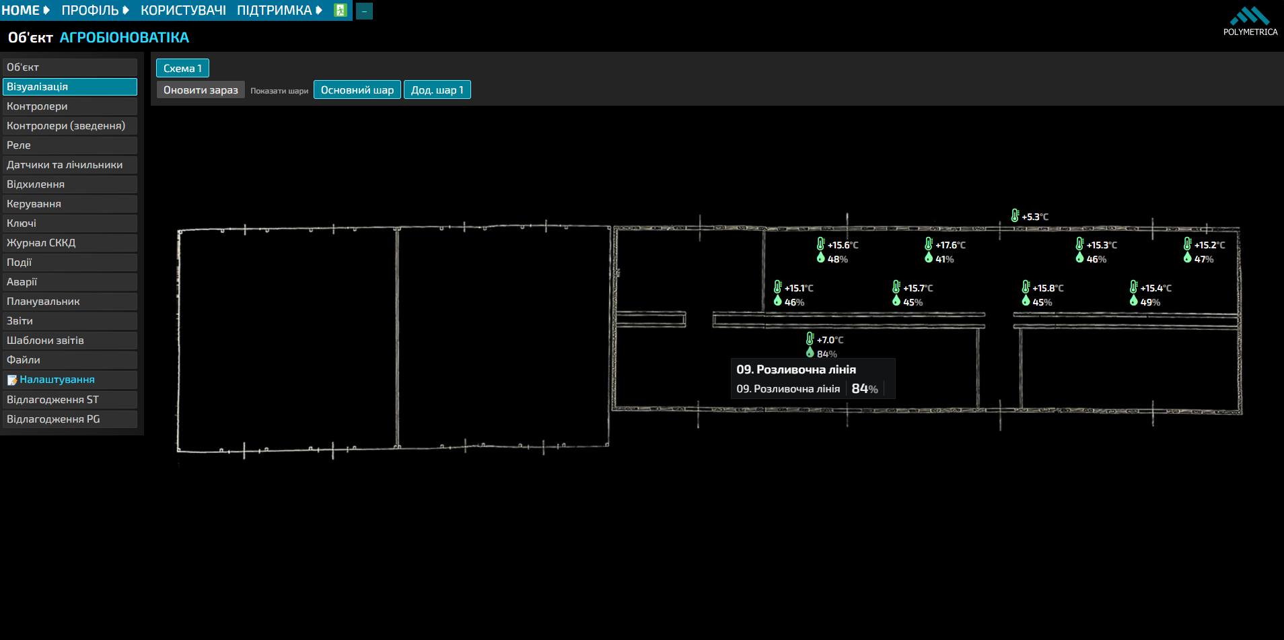Click the thermometer icon reading +7.0°C
Image resolution: width=1284 pixels, height=640 pixels.
(x=810, y=339)
